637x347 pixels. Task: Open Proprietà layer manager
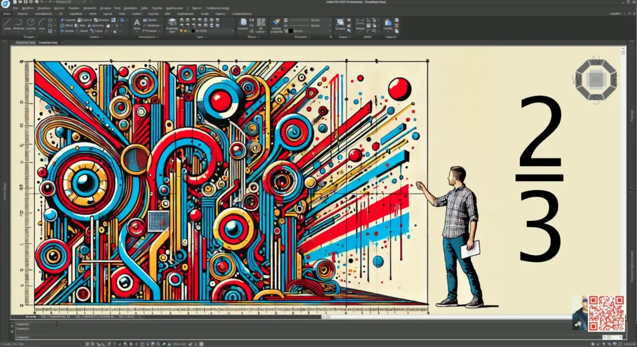pos(172,25)
